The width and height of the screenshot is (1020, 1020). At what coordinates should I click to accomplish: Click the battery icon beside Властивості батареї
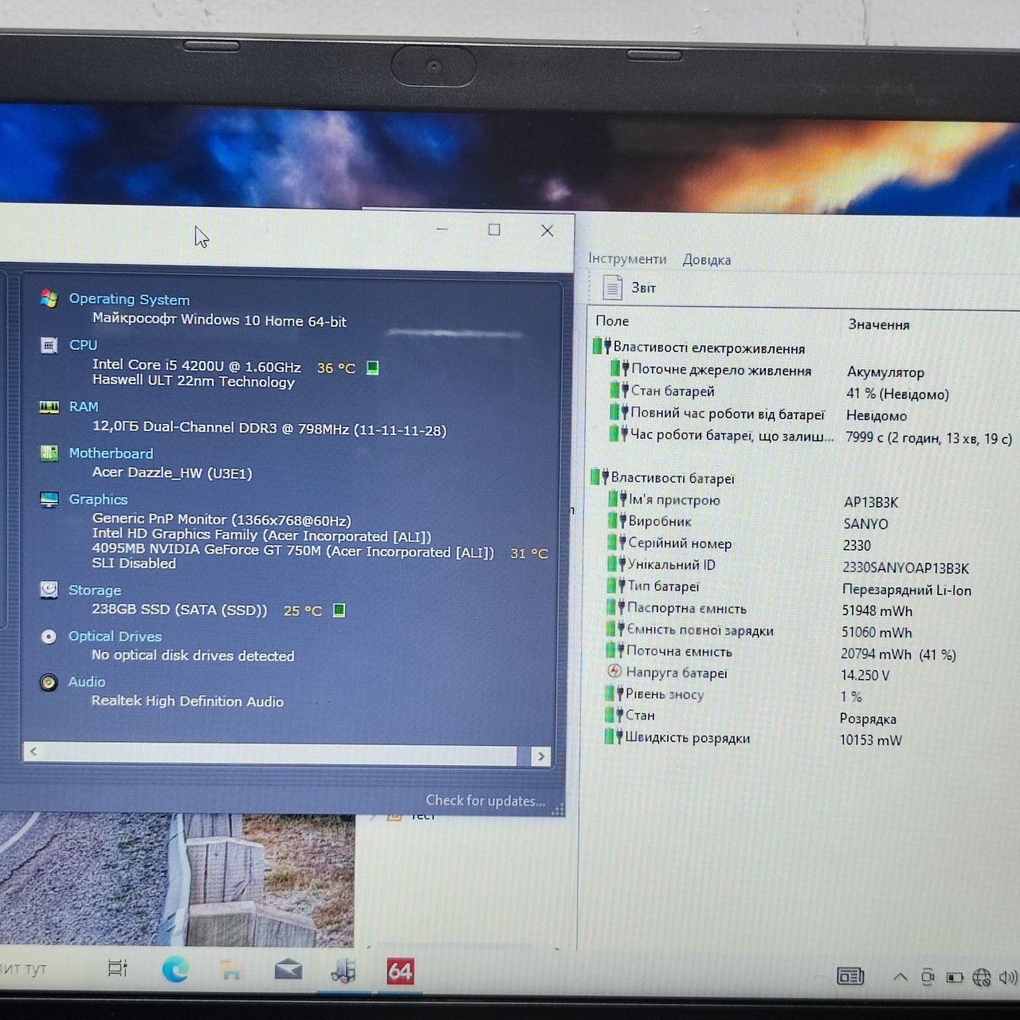coord(599,477)
